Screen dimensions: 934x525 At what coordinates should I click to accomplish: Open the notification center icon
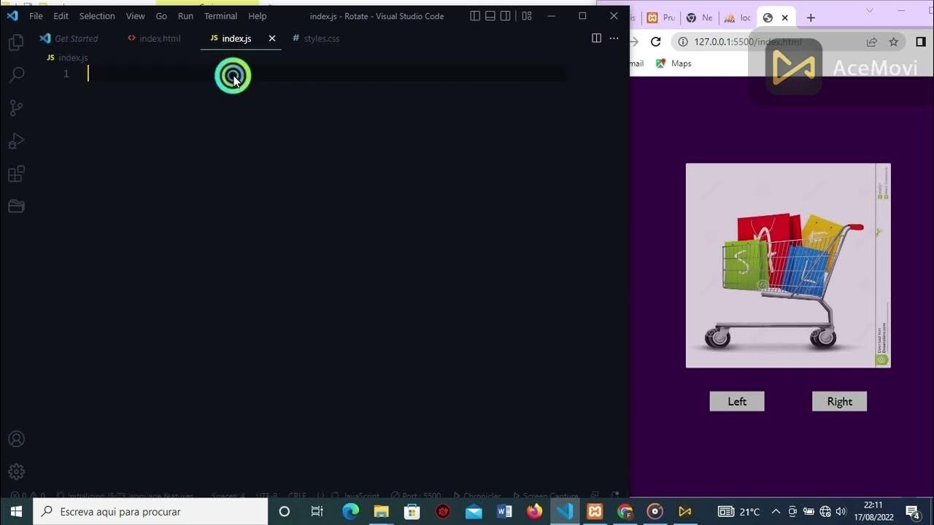click(912, 511)
